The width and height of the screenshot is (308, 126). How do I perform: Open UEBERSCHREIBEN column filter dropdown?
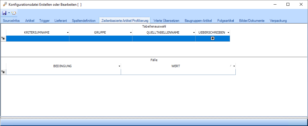pos(228,33)
